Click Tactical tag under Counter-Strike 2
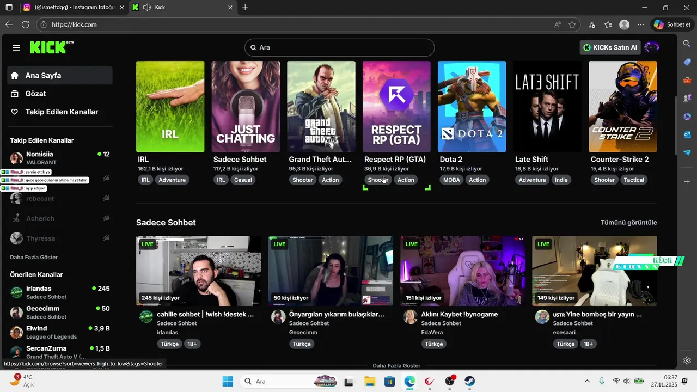This screenshot has width=697, height=392. pyautogui.click(x=634, y=180)
